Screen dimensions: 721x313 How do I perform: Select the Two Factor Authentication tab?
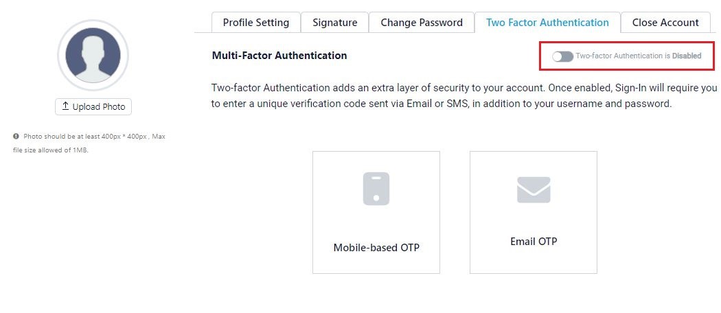[547, 23]
